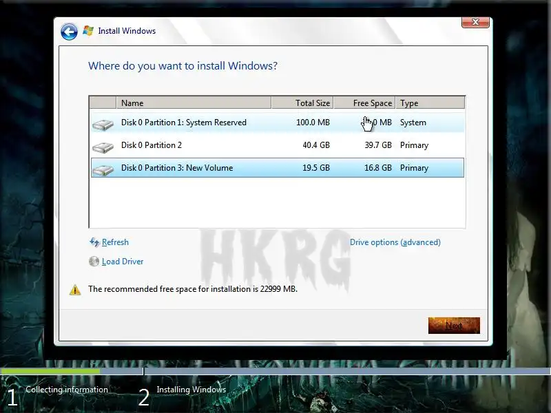The image size is (551, 413).
Task: Click the Install Windows title text
Action: pos(127,31)
